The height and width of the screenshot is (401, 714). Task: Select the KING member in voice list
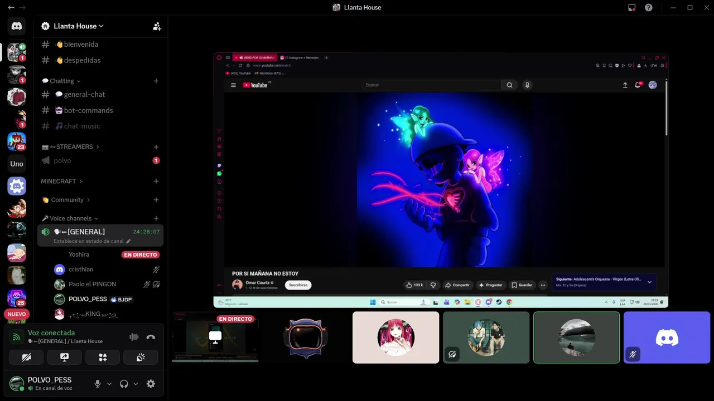coord(100,314)
